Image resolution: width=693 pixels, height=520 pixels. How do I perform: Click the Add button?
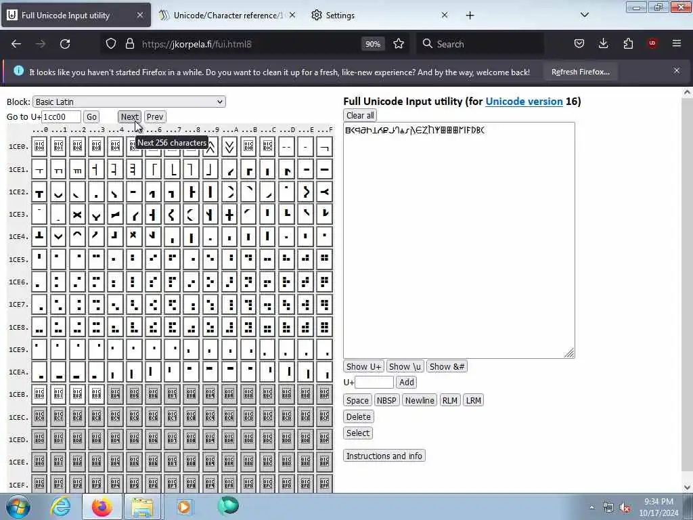[x=406, y=383]
